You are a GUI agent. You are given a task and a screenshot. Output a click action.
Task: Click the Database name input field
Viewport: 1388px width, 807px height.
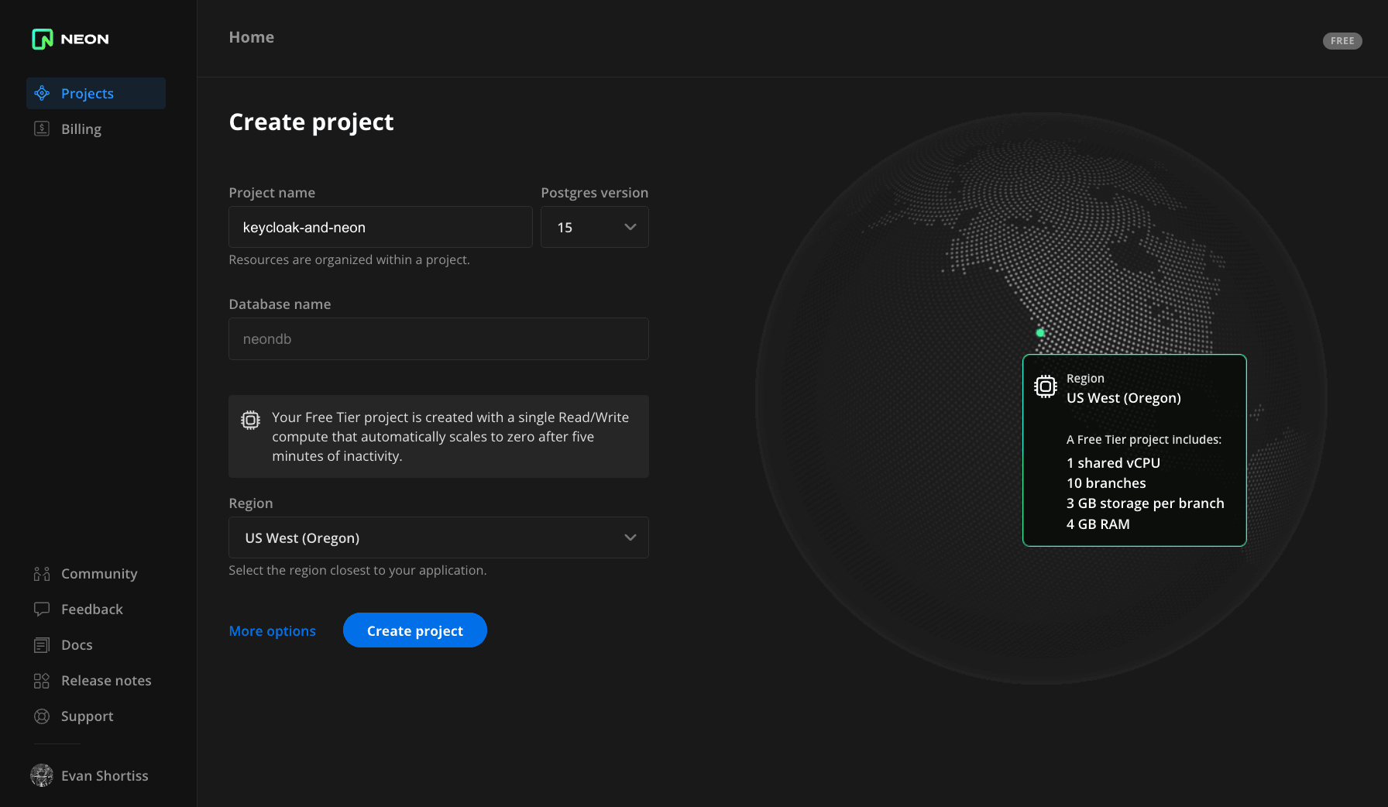[x=438, y=339]
